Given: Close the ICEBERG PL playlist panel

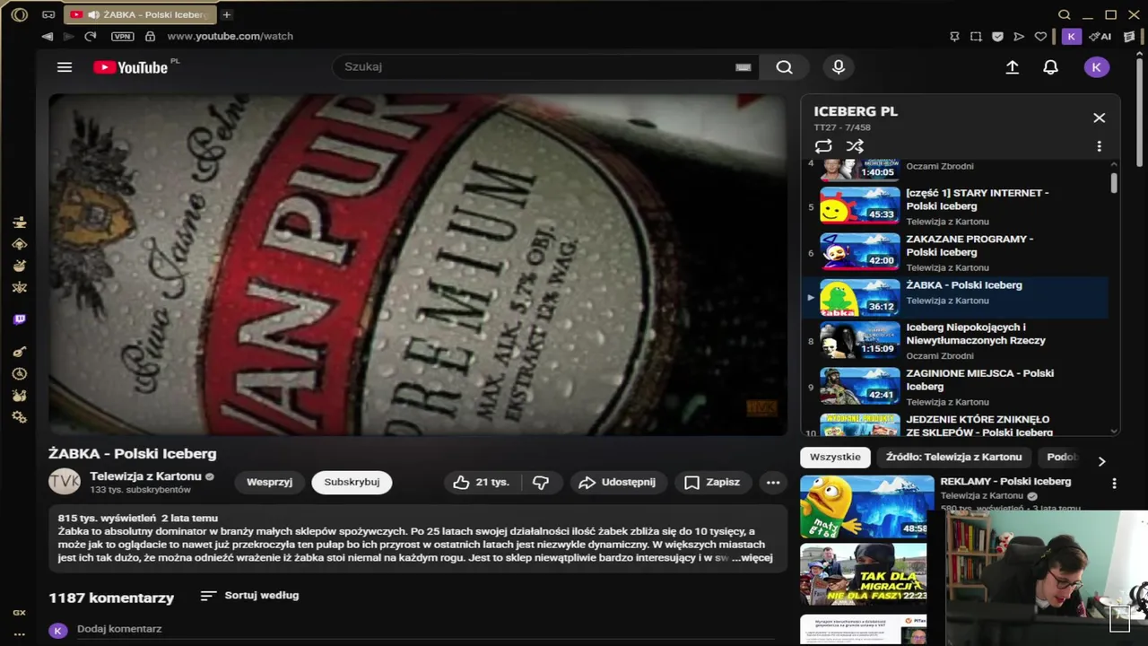Looking at the screenshot, I should [1099, 118].
